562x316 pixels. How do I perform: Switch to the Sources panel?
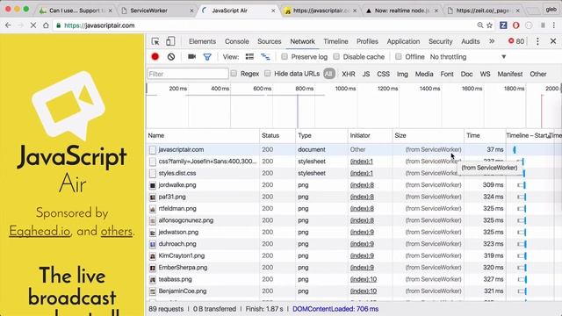click(x=270, y=41)
